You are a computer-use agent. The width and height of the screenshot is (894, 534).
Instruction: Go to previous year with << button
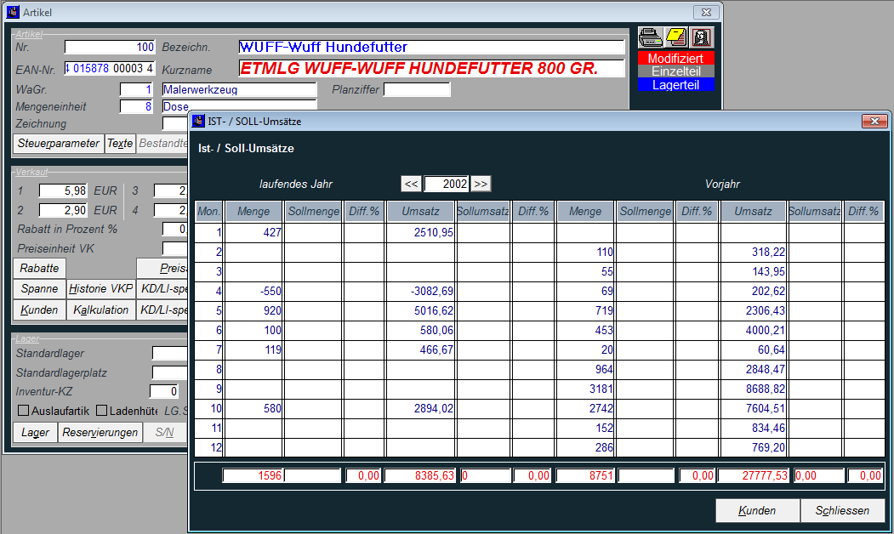pos(411,184)
